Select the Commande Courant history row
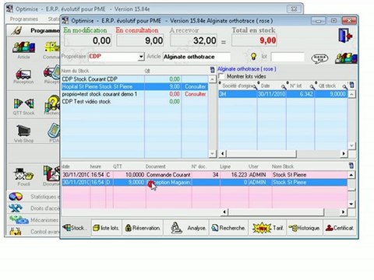 tap(204, 175)
